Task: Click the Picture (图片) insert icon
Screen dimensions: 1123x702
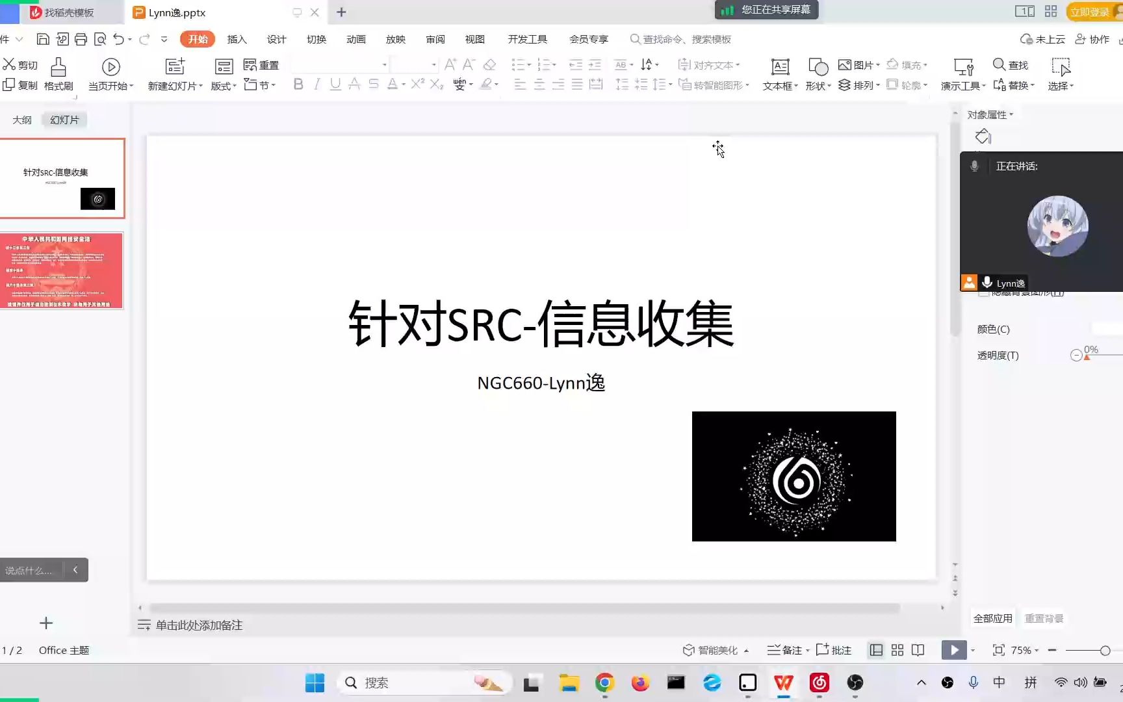Action: [845, 65]
